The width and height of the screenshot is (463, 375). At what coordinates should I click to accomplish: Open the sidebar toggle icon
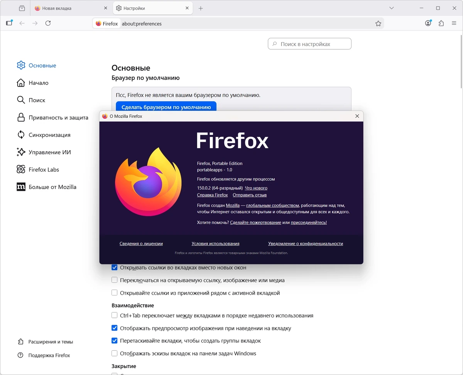point(9,23)
